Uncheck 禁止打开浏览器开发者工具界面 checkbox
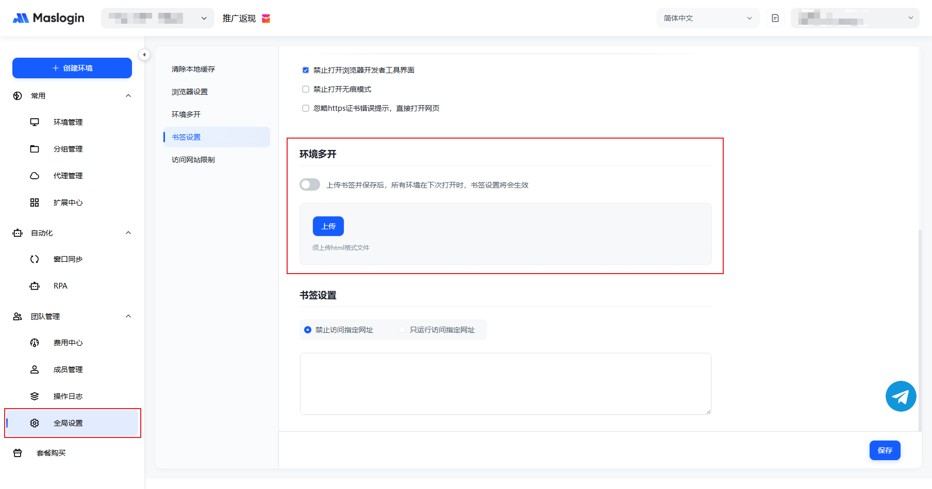932x489 pixels. 306,70
